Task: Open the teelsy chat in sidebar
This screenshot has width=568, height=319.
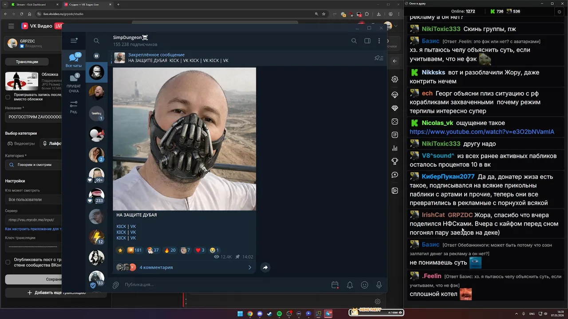Action: [97, 114]
